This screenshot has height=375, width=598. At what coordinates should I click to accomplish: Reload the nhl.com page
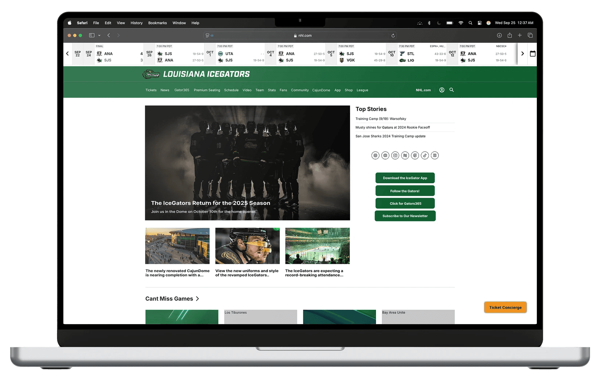(x=393, y=35)
